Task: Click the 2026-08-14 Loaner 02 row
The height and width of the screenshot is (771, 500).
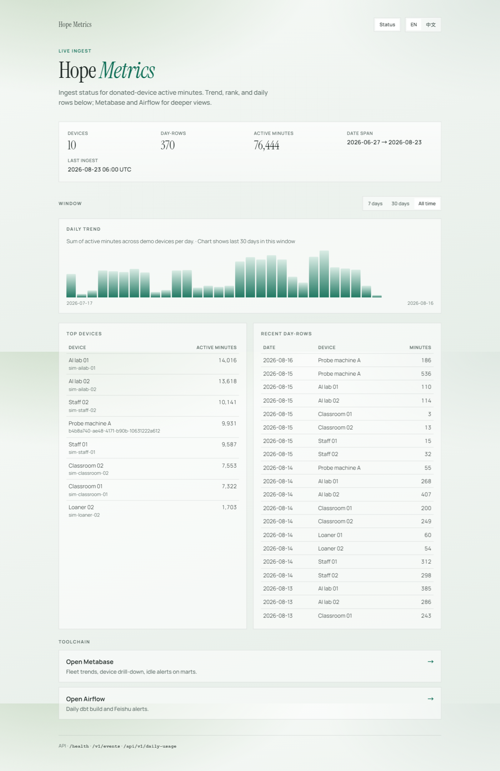Action: click(x=347, y=548)
